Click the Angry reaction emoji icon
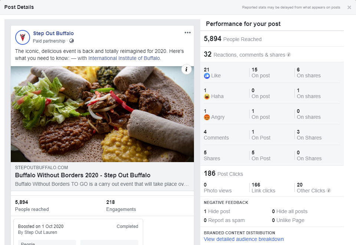 [x=207, y=117]
